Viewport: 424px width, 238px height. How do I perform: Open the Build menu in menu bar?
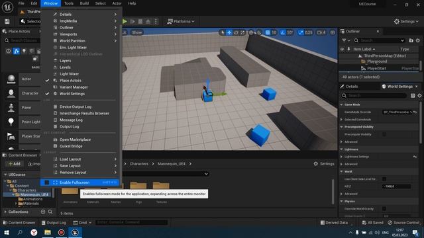(x=84, y=3)
